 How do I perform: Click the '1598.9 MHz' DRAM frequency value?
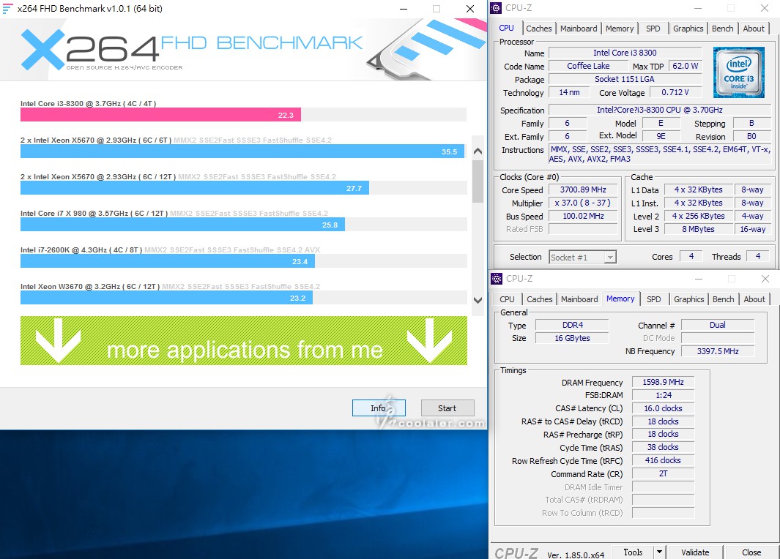pos(663,382)
